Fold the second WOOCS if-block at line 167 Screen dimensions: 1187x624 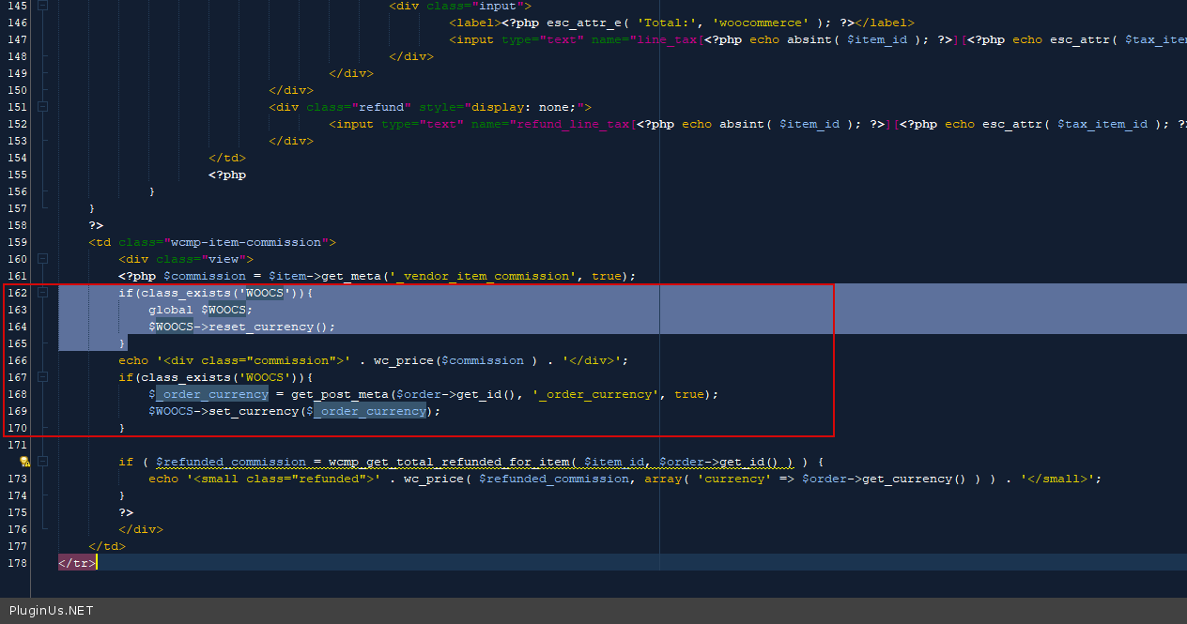tap(42, 377)
